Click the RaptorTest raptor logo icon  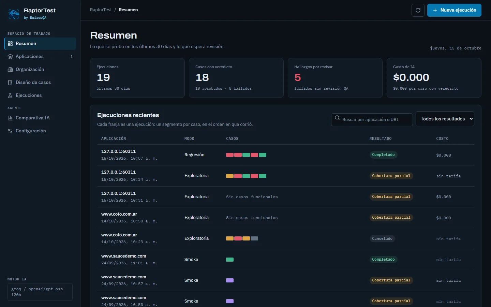(14, 14)
